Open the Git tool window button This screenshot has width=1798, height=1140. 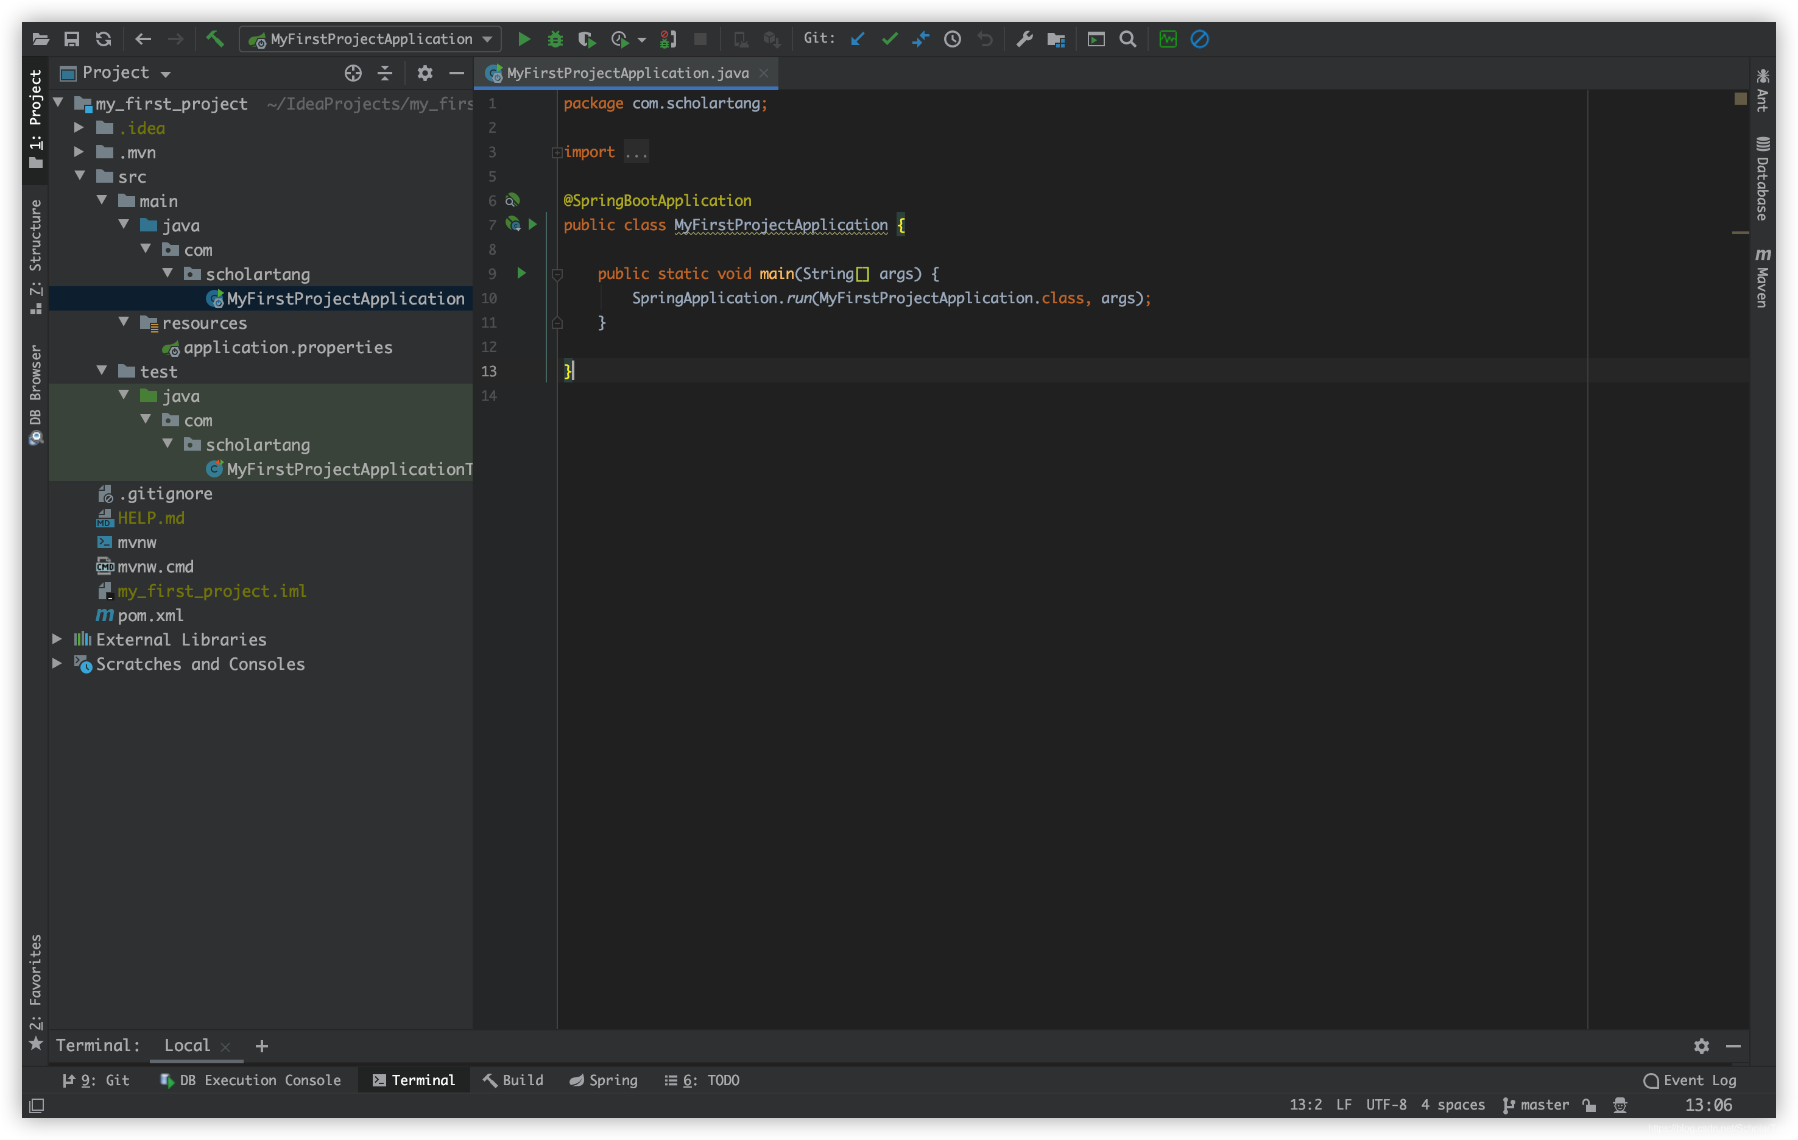[96, 1080]
